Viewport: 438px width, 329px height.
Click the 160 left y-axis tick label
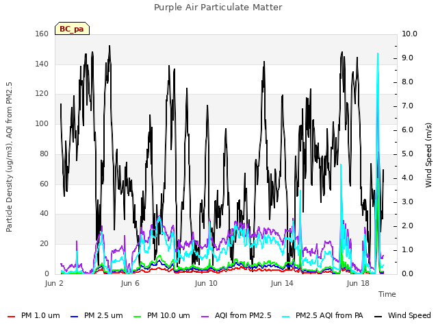pos(42,34)
